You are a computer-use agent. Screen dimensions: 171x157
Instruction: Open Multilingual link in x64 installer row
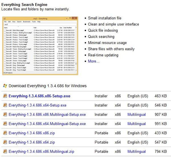[x=137, y=124]
